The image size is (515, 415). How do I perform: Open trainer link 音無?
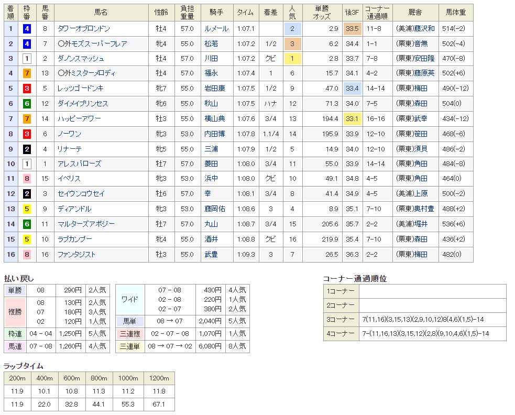tap(421, 43)
